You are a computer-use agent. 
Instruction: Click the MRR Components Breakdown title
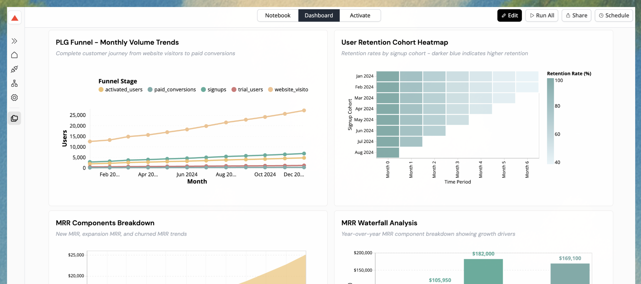[105, 223]
